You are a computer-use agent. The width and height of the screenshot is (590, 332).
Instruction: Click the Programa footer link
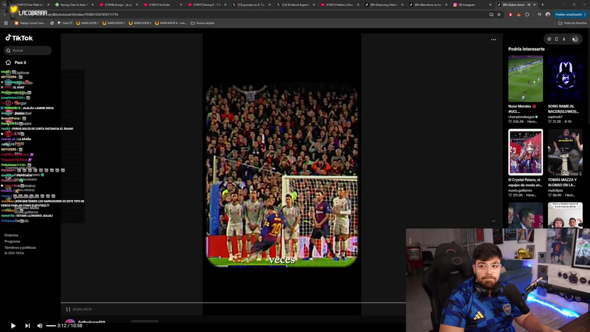12,241
